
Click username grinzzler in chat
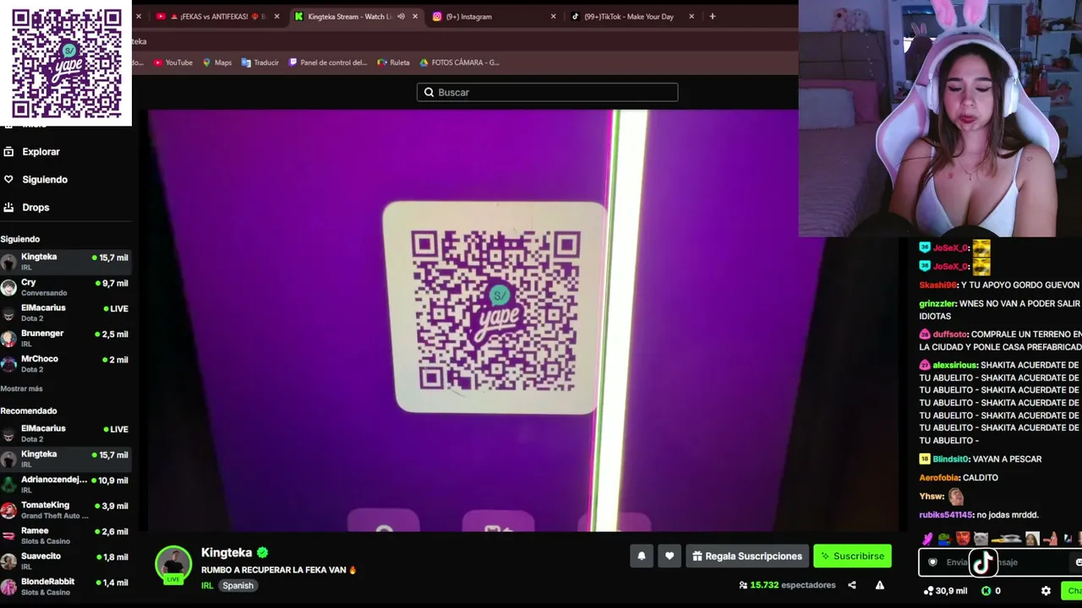tap(937, 303)
